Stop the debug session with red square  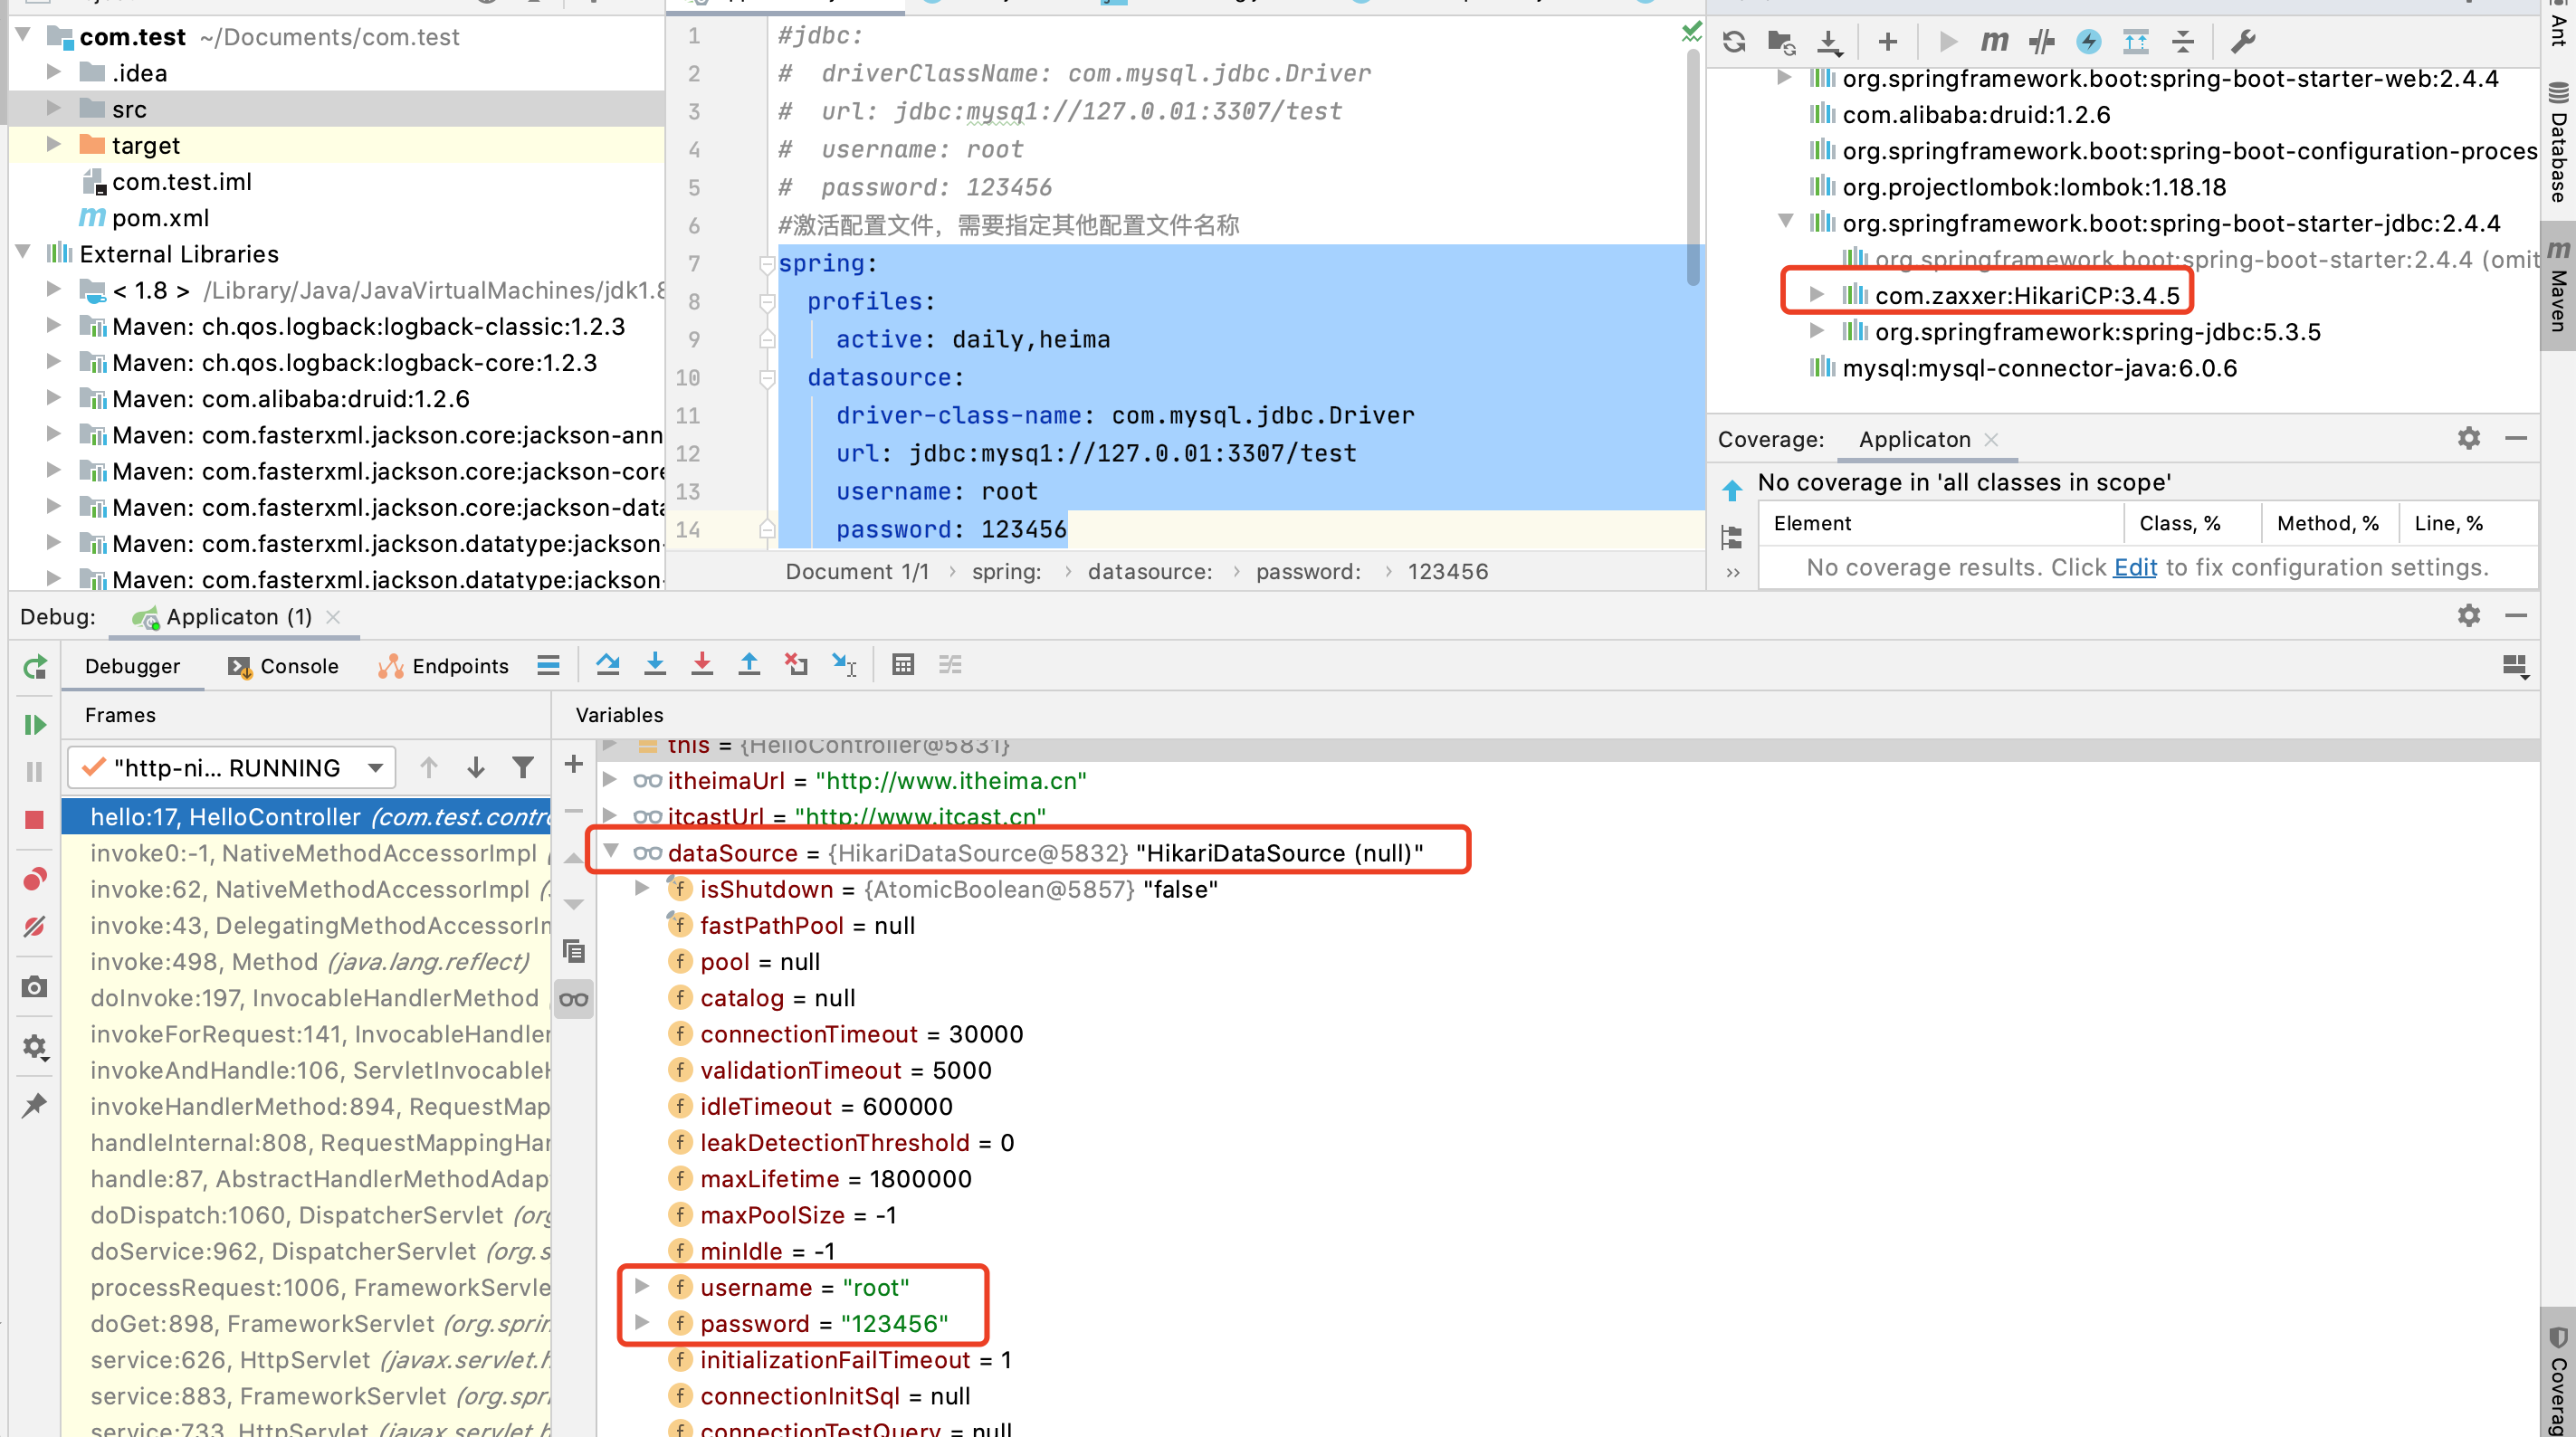pos(34,820)
